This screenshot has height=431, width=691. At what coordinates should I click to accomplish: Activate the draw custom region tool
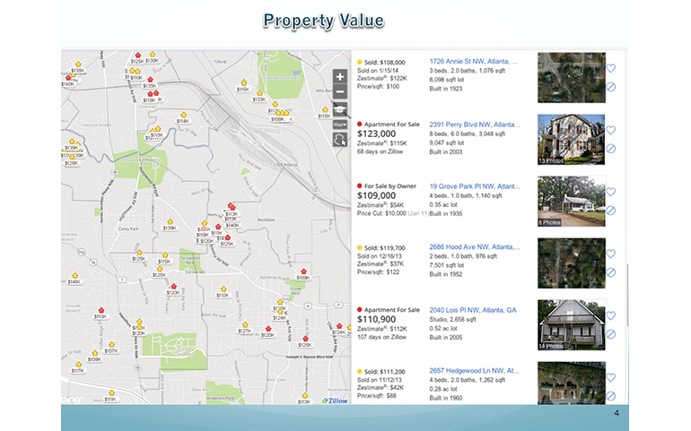pyautogui.click(x=340, y=140)
